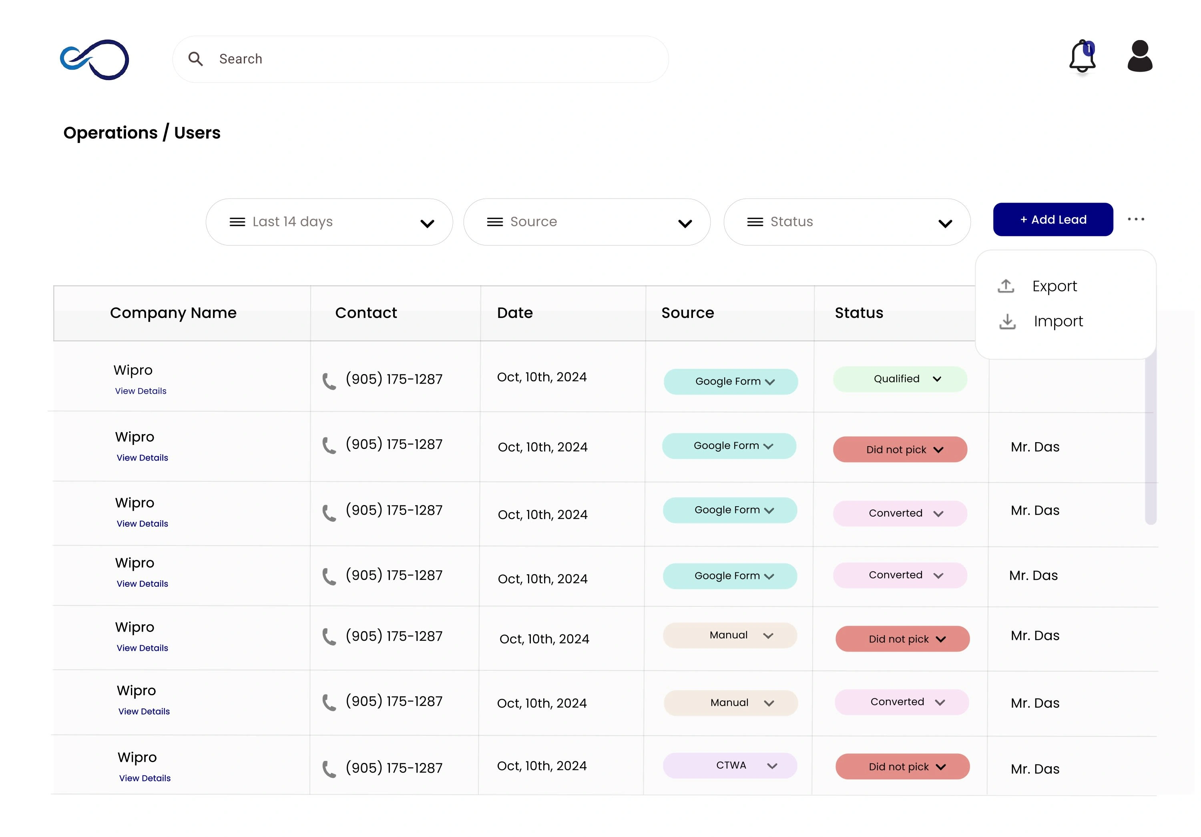The width and height of the screenshot is (1201, 837).
Task: Click the Export upload icon
Action: click(1005, 286)
